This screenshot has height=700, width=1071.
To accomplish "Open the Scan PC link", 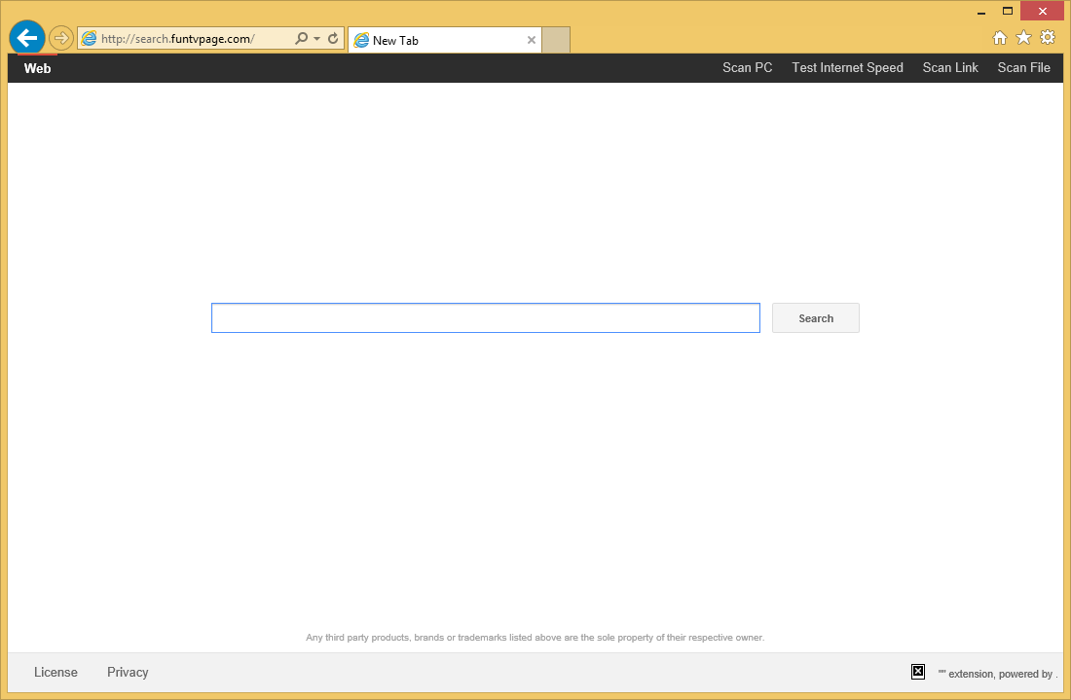I will (747, 67).
